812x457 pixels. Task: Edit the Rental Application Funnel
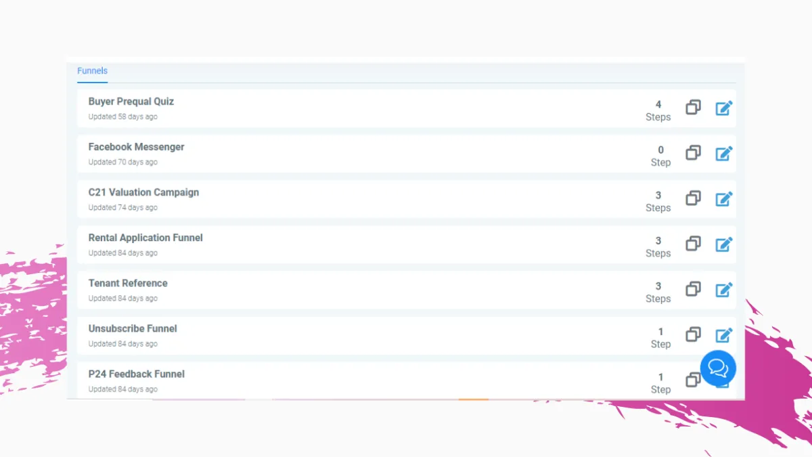724,244
